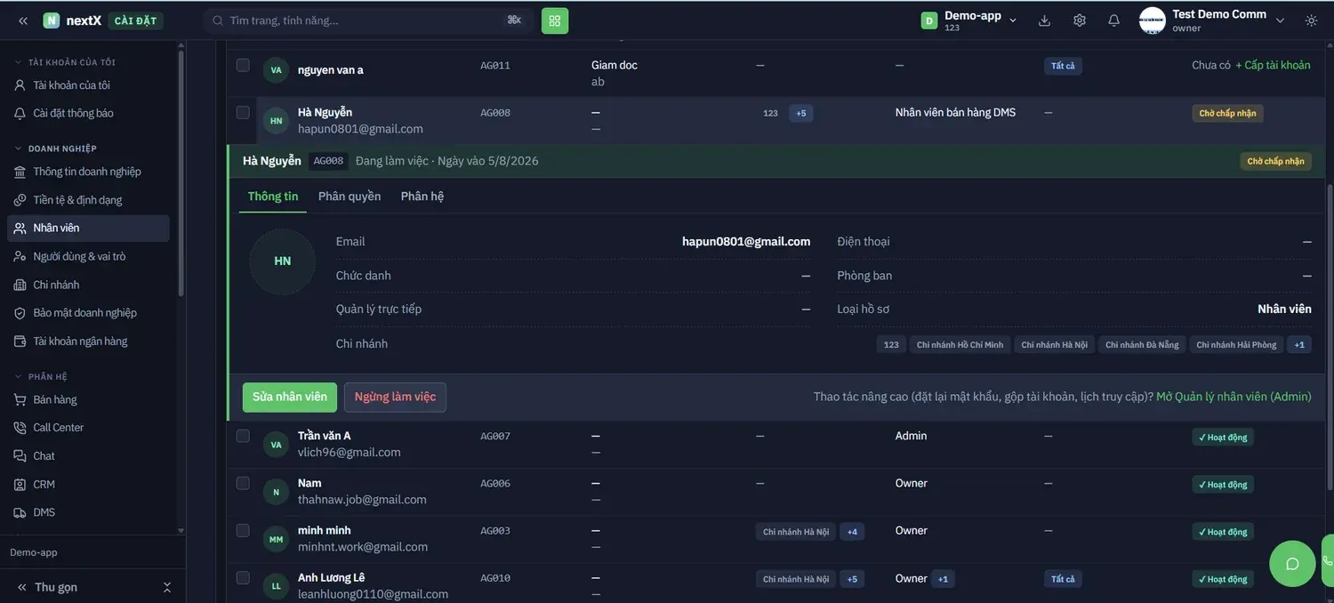Click the sidebar vertical scrollbar
The image size is (1334, 603).
coord(181,169)
